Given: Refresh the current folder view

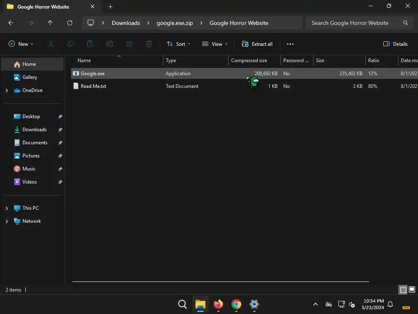Looking at the screenshot, I should (x=69, y=23).
